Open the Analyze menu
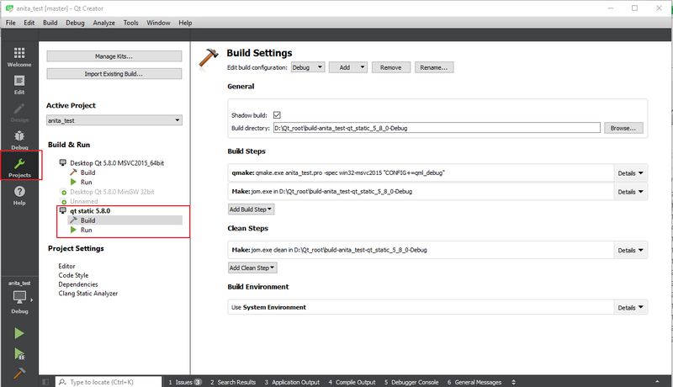673x387 pixels. click(x=103, y=23)
